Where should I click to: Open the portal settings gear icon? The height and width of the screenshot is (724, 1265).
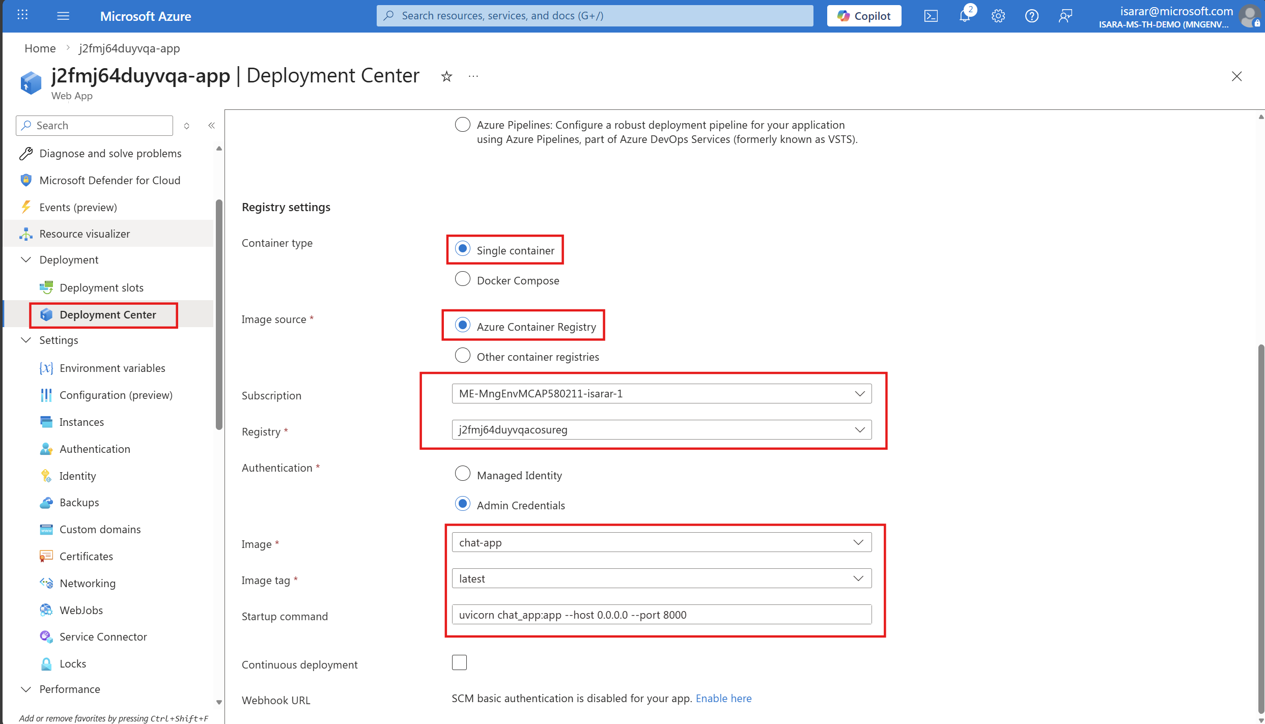[x=998, y=16]
